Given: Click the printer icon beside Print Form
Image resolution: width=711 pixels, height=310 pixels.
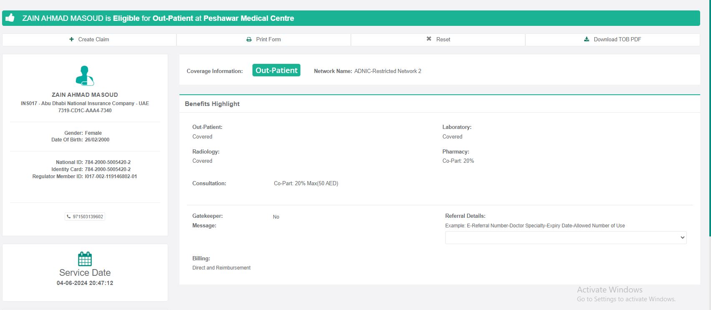Looking at the screenshot, I should coord(249,40).
